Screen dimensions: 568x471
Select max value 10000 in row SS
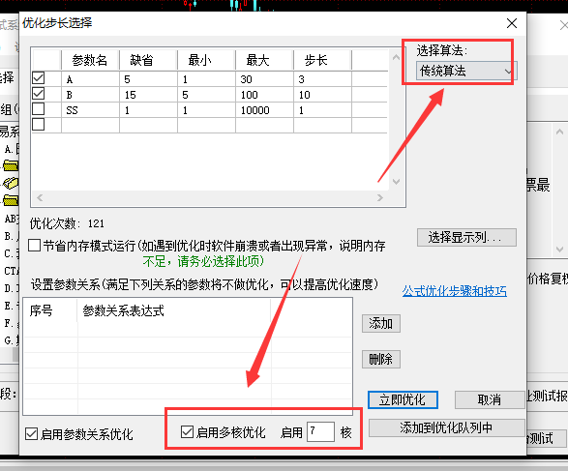(264, 110)
